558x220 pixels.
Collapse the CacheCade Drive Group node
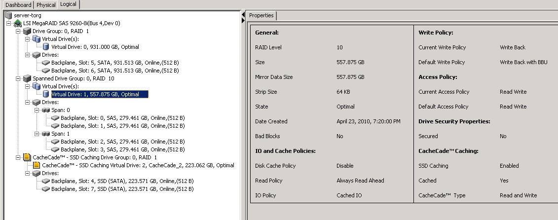pyautogui.click(x=18, y=157)
